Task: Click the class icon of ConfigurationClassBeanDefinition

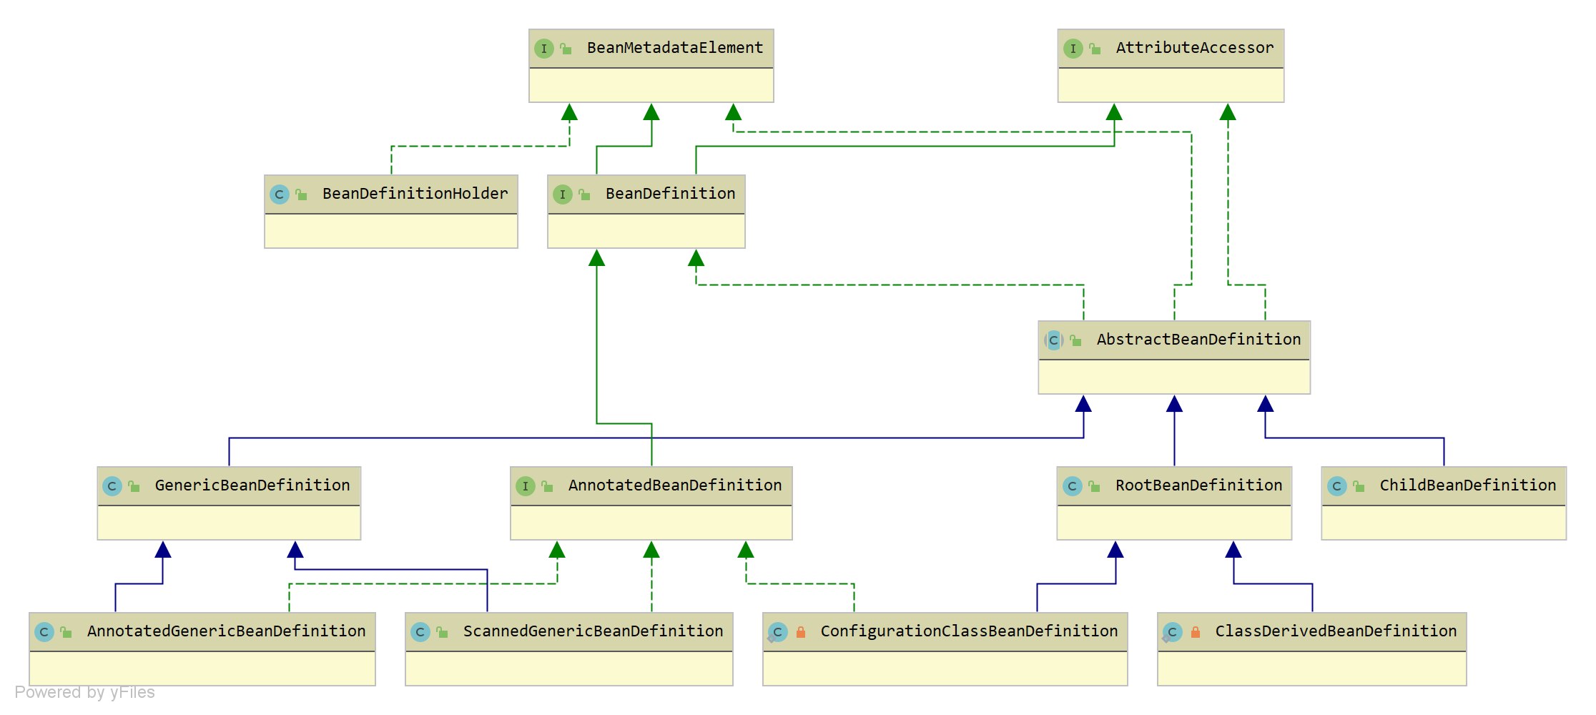Action: (777, 632)
